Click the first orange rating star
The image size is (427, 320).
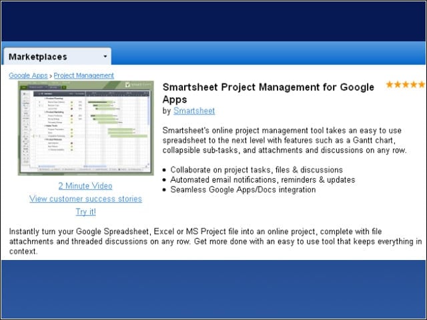pos(390,85)
